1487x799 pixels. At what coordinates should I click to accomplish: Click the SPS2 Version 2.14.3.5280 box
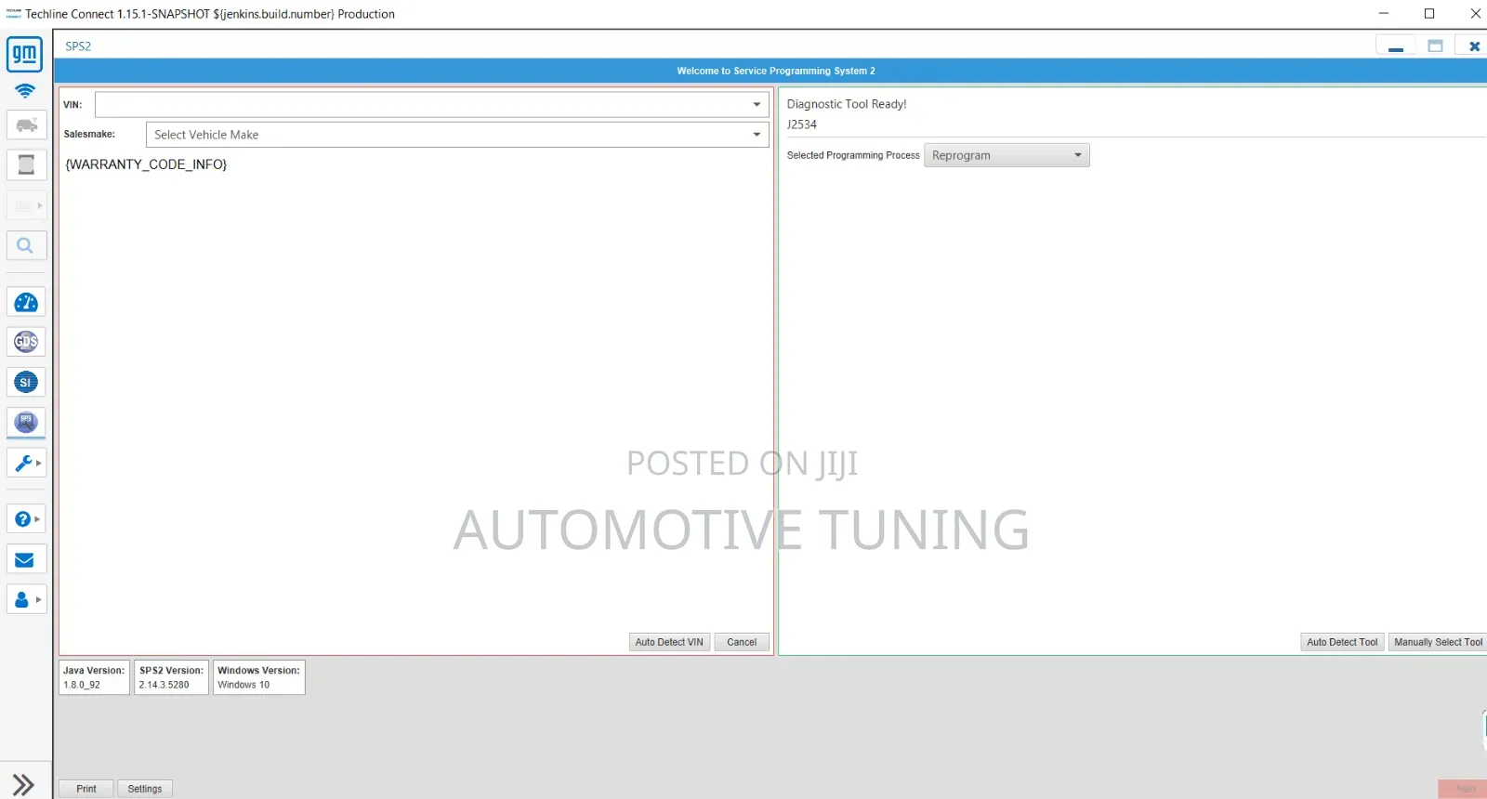pyautogui.click(x=171, y=677)
